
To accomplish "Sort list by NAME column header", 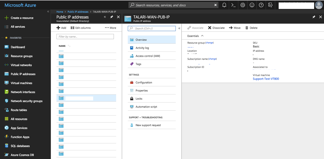I will [x=62, y=46].
